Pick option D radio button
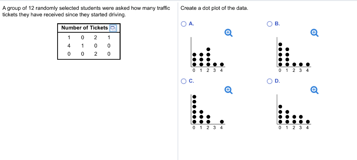The width and height of the screenshot is (357, 160). click(270, 81)
